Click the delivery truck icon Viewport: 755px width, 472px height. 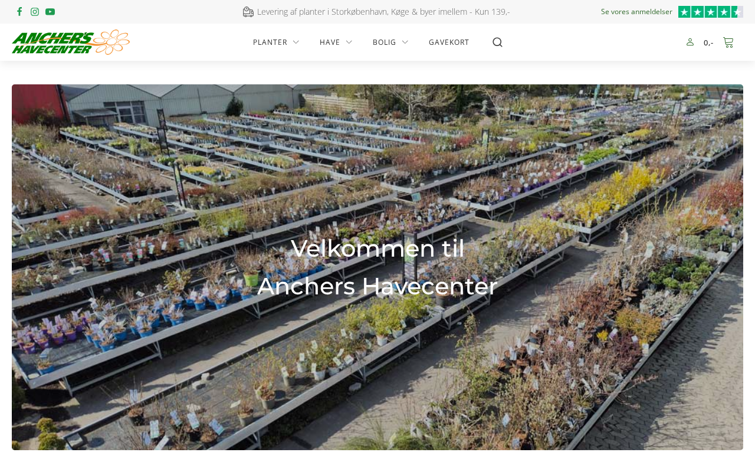[x=248, y=12]
